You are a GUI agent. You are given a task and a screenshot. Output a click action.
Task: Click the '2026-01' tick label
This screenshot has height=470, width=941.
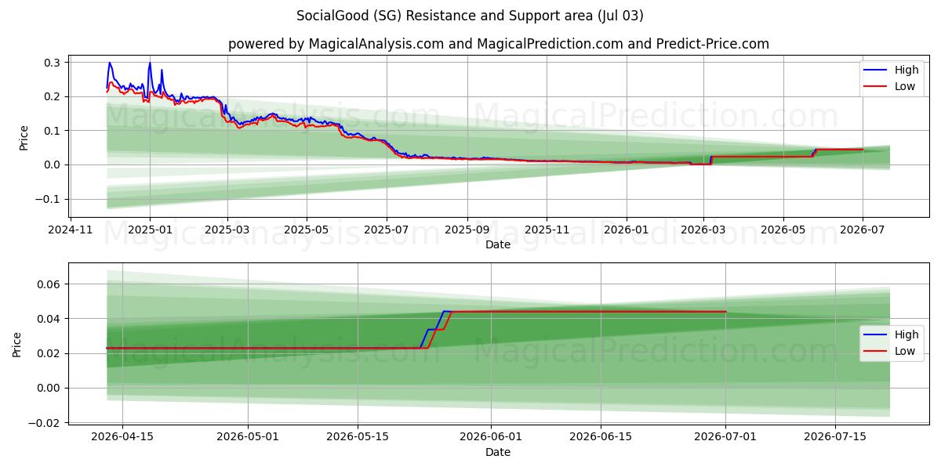(626, 230)
